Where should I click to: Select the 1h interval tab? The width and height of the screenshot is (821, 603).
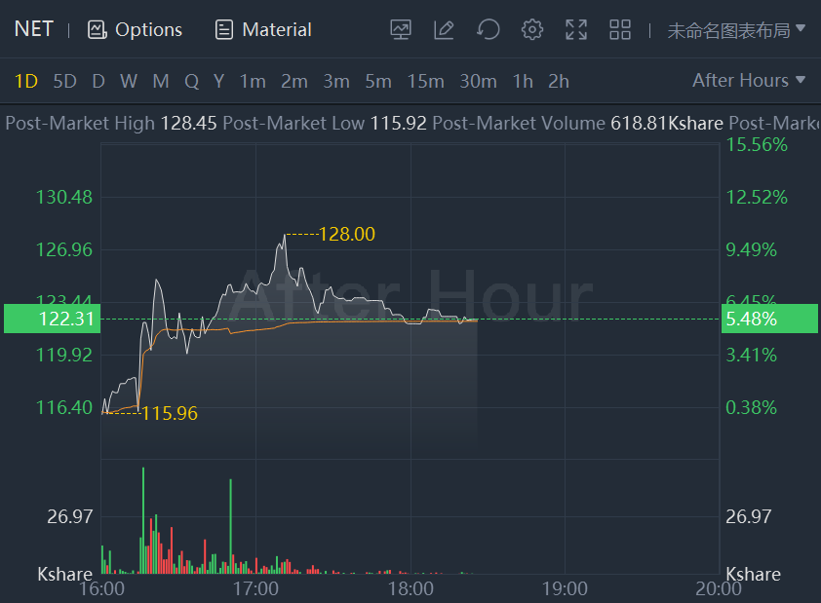523,82
